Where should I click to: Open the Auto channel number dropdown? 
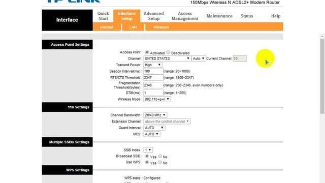(x=199, y=58)
